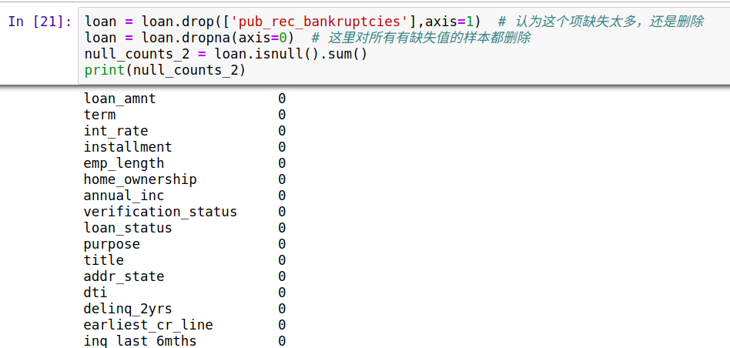The height and width of the screenshot is (348, 730).
Task: Click the code cell input area
Action: click(x=404, y=45)
